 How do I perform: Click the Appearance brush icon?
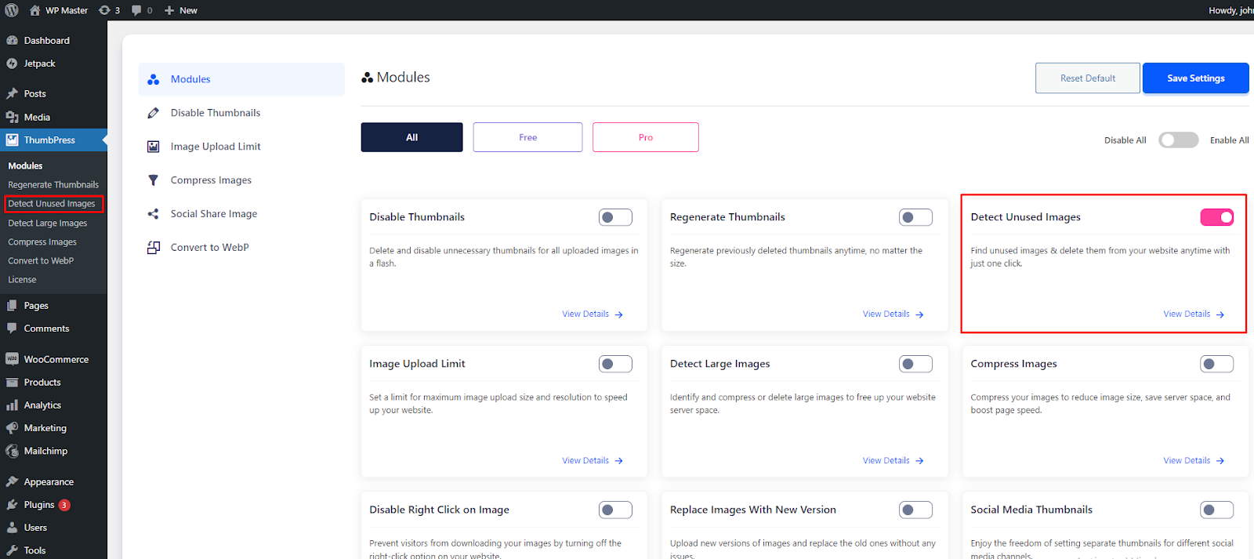pyautogui.click(x=12, y=481)
